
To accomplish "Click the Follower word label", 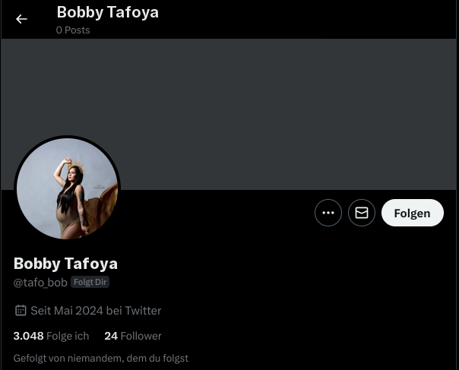I will coord(141,336).
